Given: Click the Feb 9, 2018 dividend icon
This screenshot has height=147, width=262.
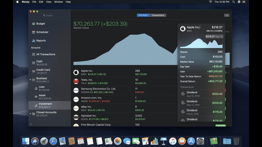Looking at the screenshot, I should point(183,112).
